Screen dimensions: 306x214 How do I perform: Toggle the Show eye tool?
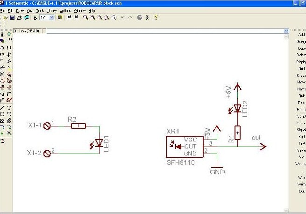click(x=9, y=34)
